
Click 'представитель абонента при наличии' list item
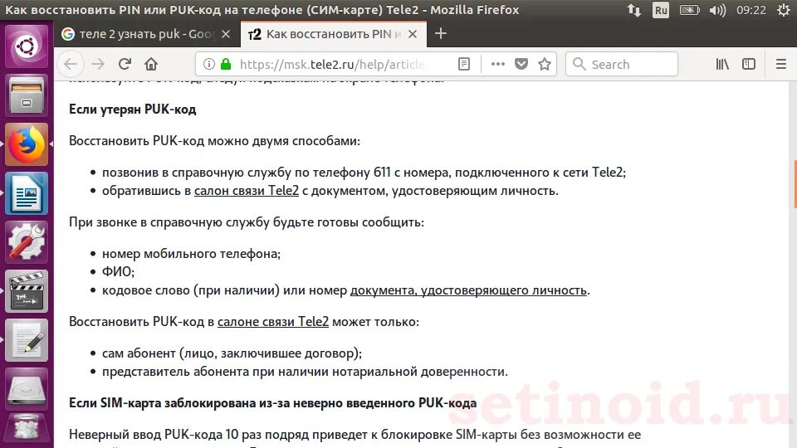click(x=305, y=372)
